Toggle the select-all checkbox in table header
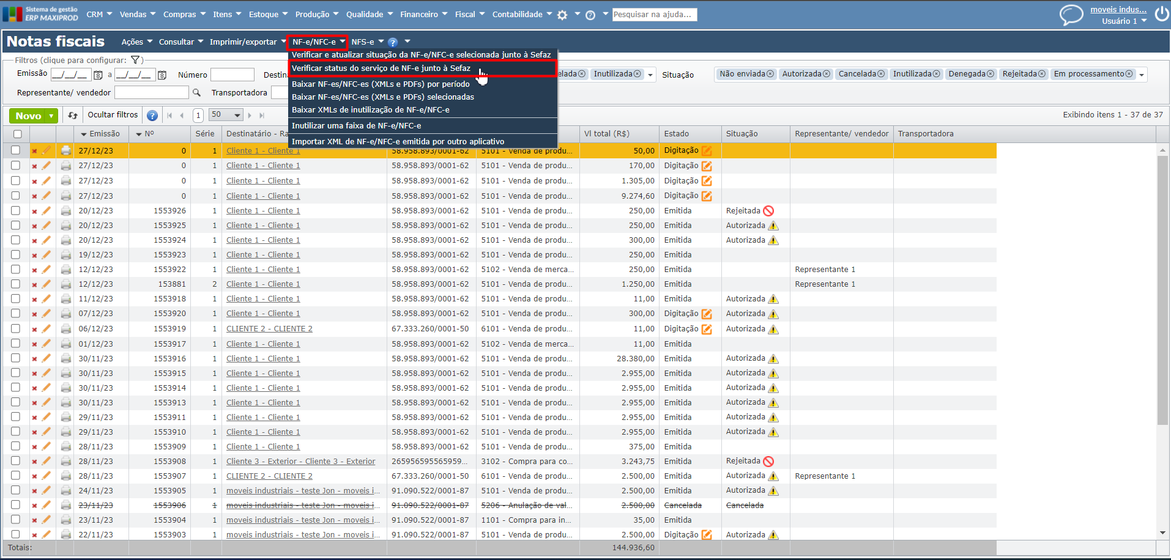This screenshot has height=560, width=1171. pos(17,134)
